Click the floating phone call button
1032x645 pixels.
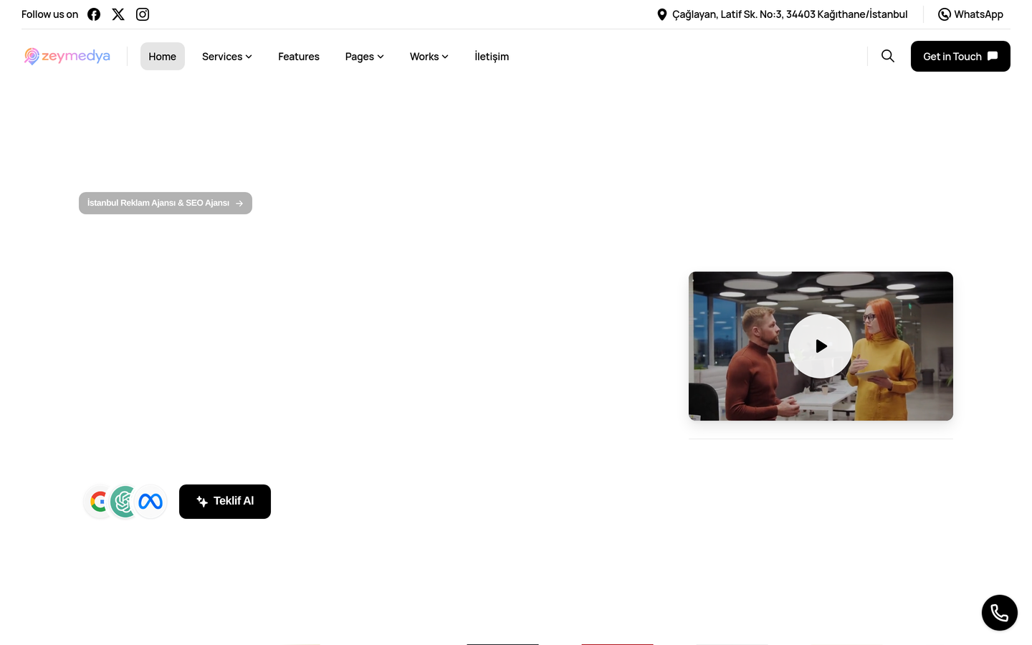(1000, 613)
